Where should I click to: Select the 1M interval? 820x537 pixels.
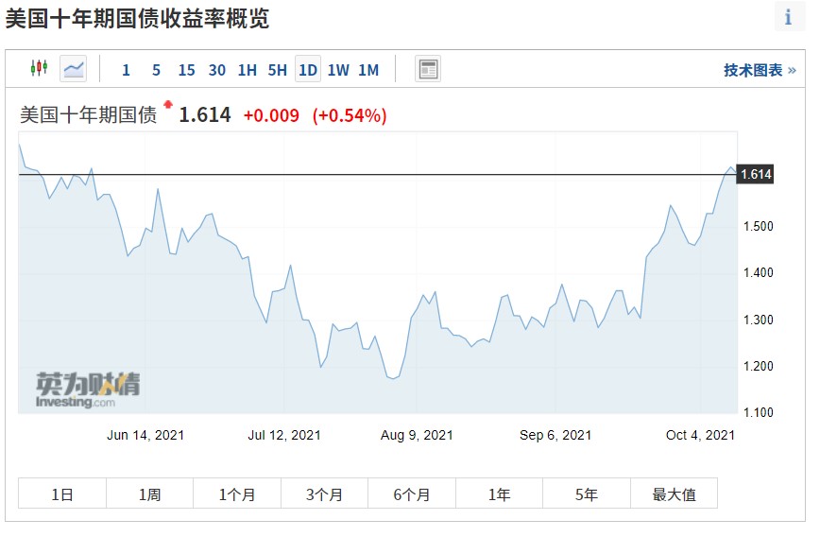[368, 70]
